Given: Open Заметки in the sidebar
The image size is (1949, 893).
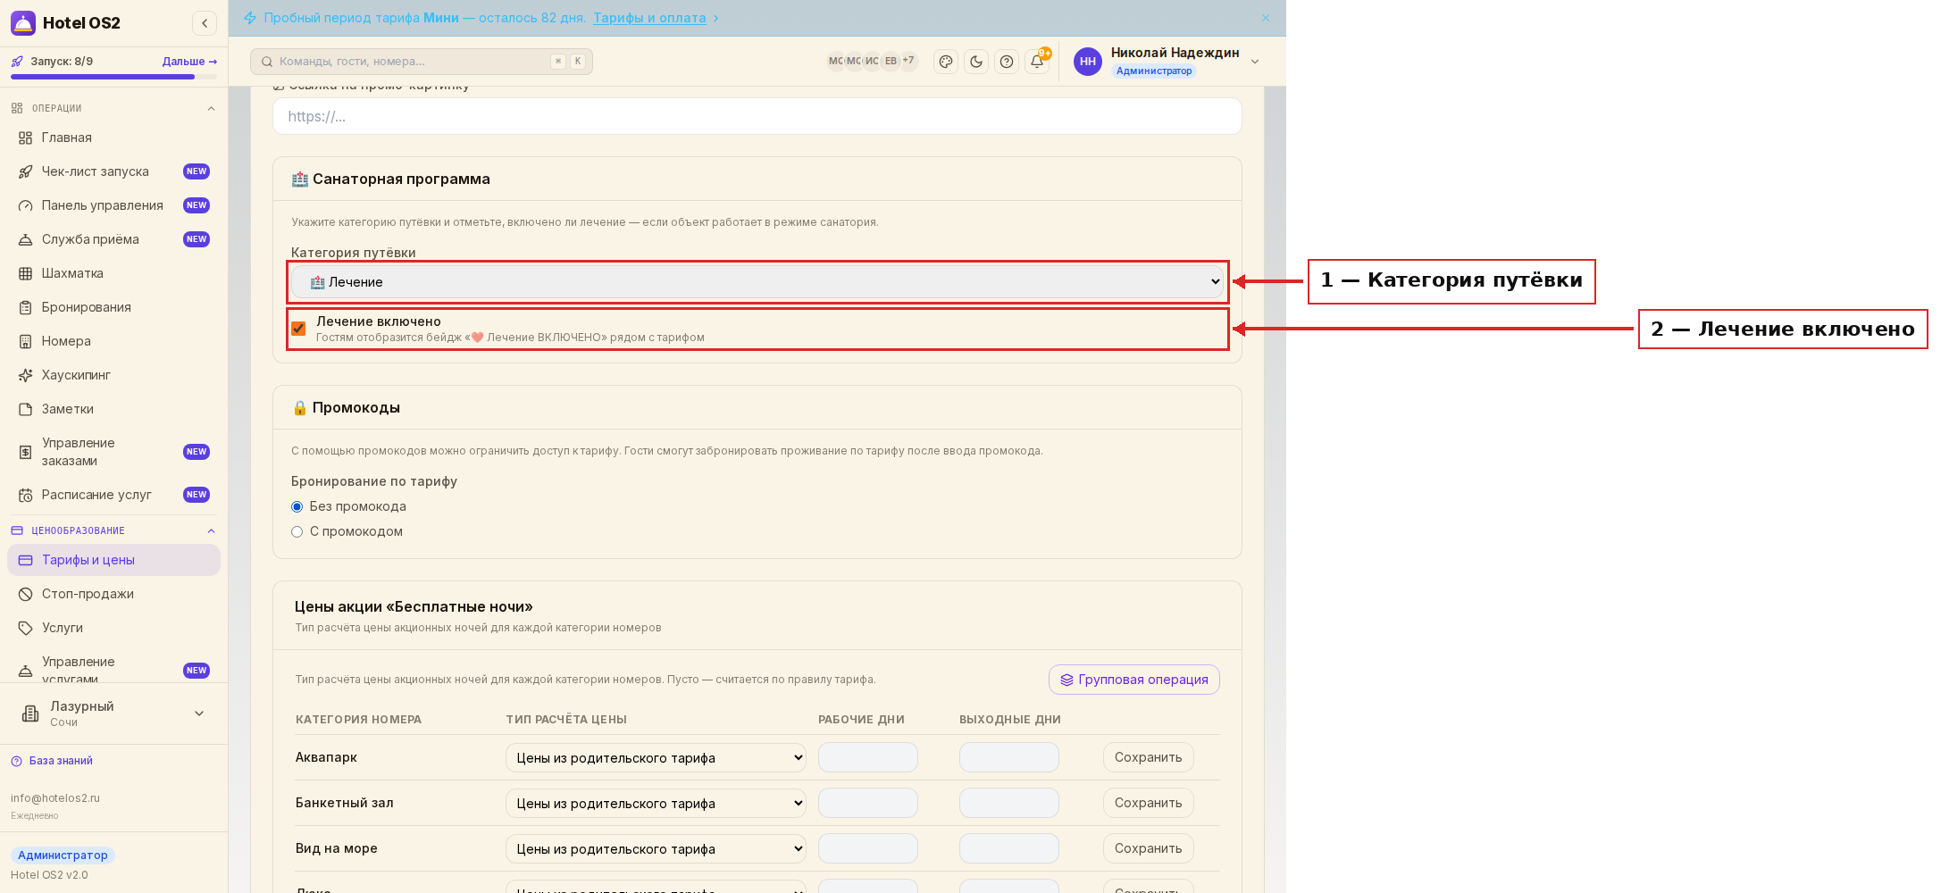Looking at the screenshot, I should click(114, 409).
